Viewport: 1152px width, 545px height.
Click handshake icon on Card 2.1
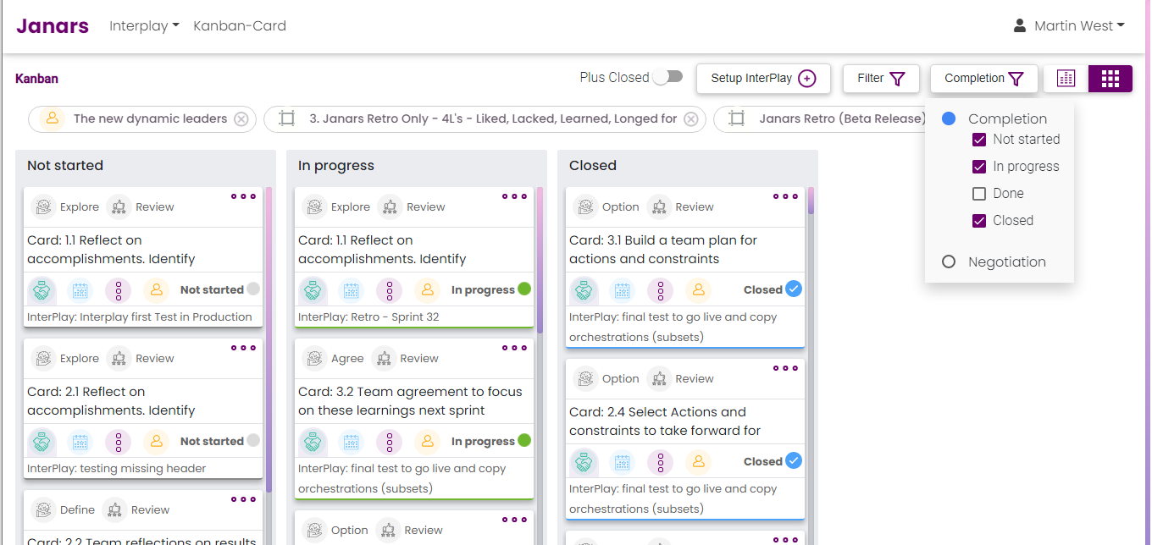42,442
